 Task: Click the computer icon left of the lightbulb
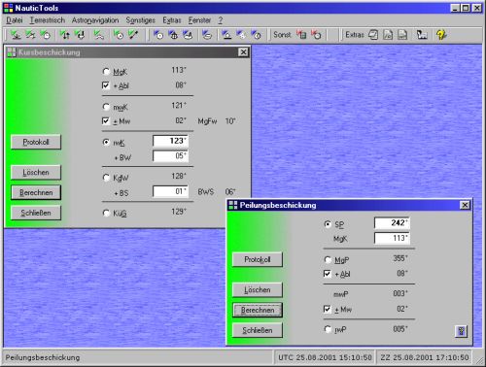[422, 34]
